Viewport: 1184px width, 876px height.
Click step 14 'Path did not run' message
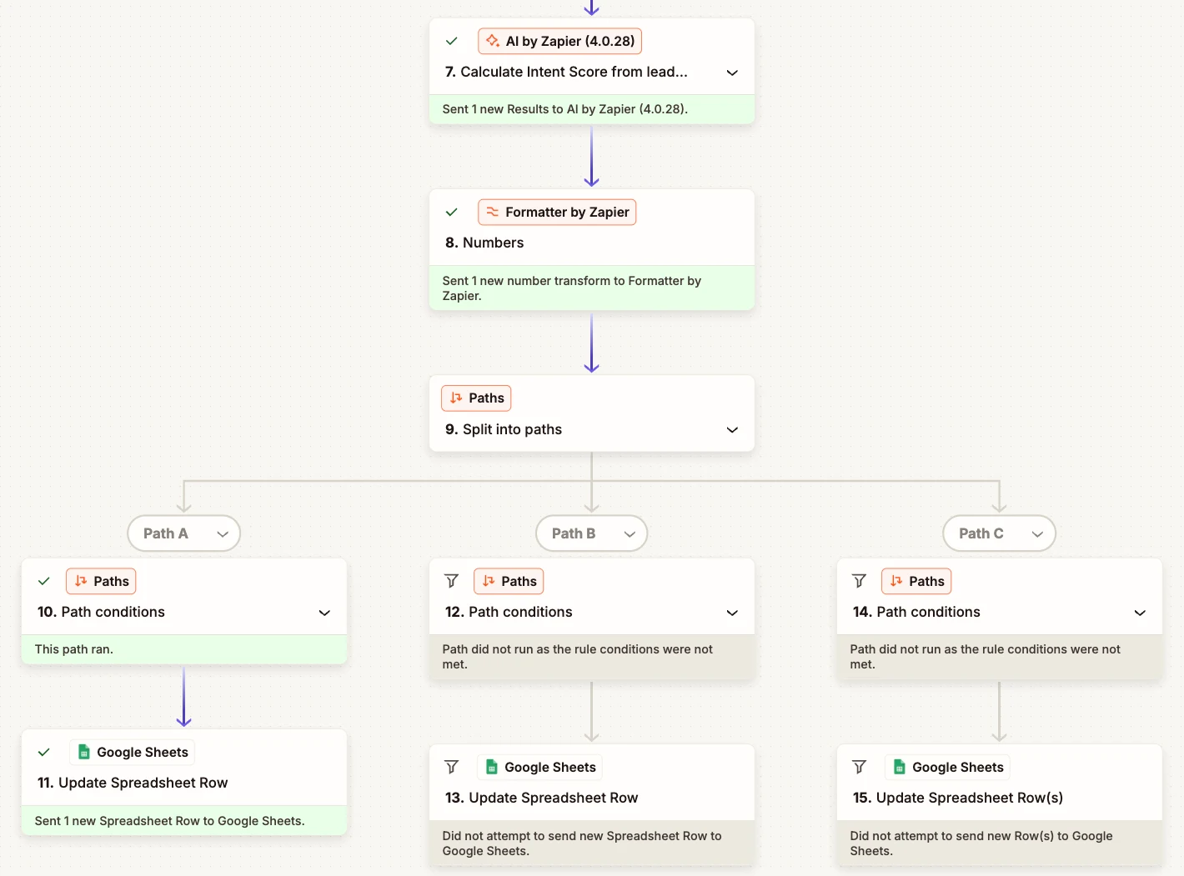click(1000, 657)
